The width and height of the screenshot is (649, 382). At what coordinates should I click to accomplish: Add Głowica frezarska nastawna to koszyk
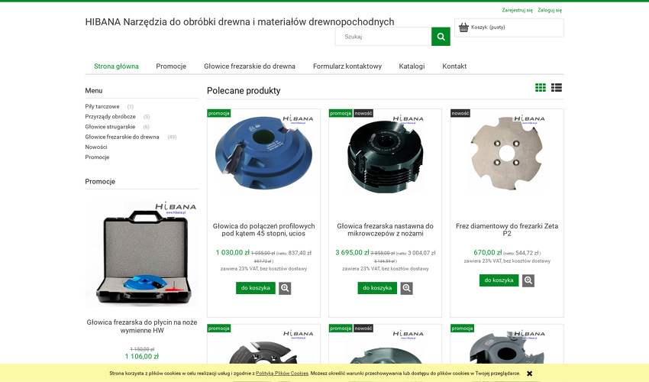point(377,288)
